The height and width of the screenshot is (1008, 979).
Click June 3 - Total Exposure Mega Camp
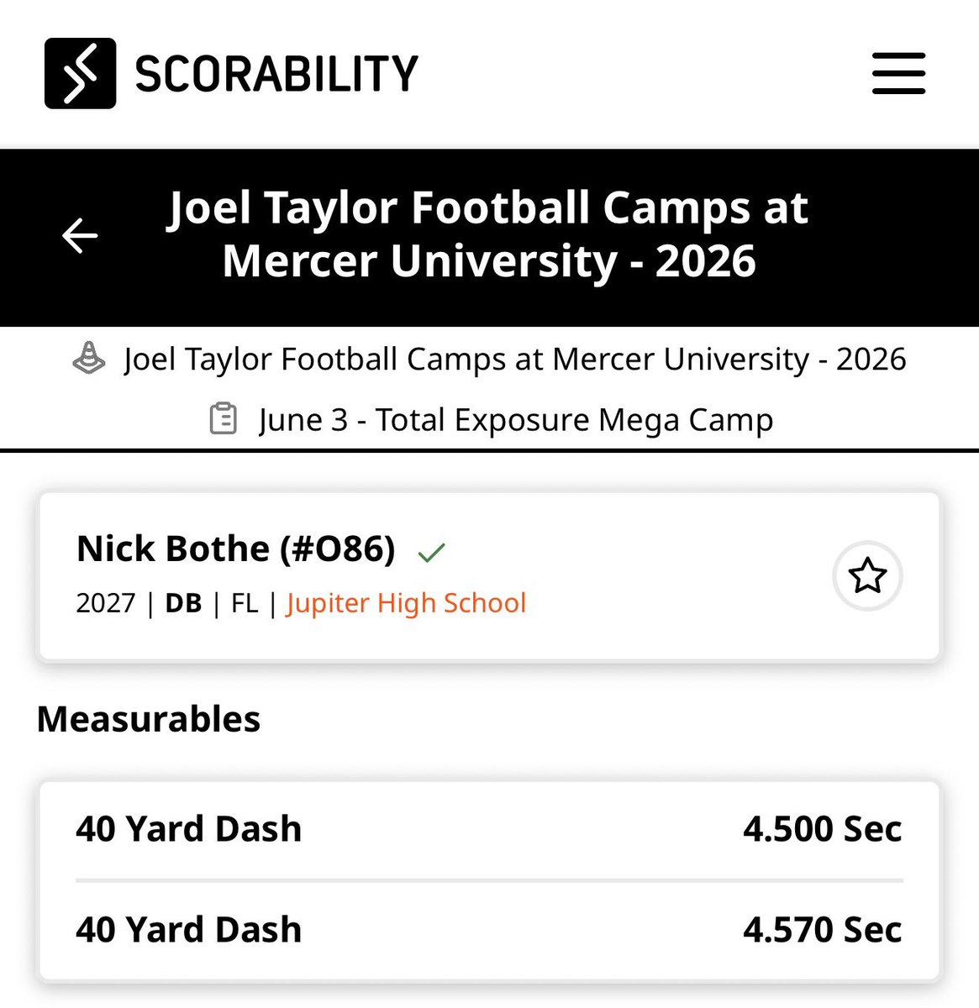pyautogui.click(x=516, y=420)
